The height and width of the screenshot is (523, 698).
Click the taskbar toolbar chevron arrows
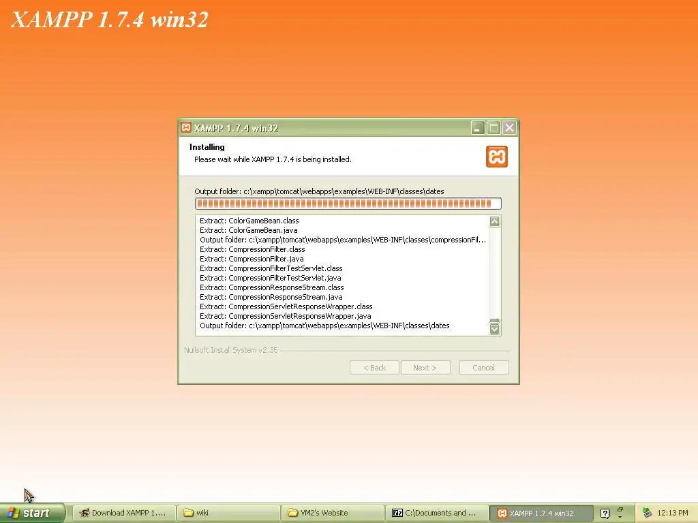[x=620, y=513]
